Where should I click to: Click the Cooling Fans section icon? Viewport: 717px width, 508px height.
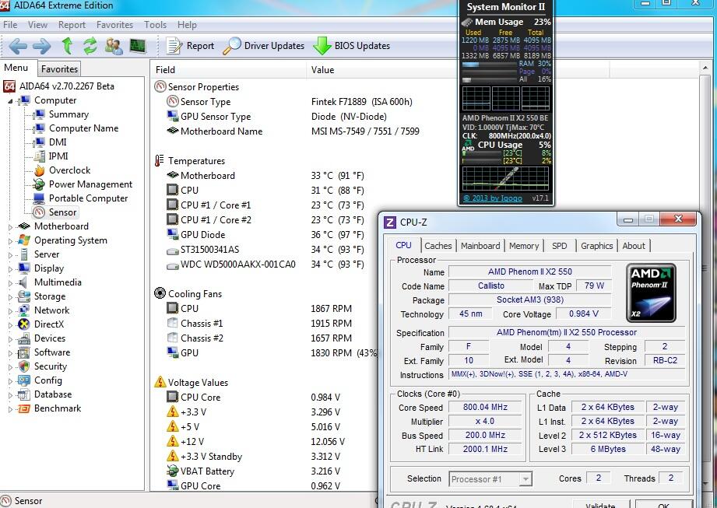[160, 293]
